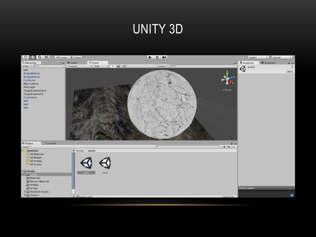Image resolution: width=316 pixels, height=237 pixels.
Task: Toggle the Global coordinate space button
Action: pyautogui.click(x=75, y=57)
